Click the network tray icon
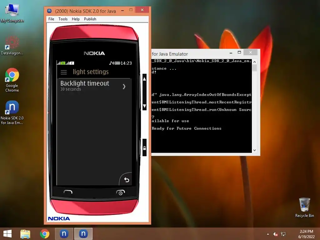320x240 pixels. pos(283,234)
